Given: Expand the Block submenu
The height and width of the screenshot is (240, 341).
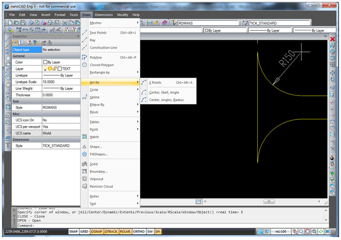Looking at the screenshot, I should 110,112.
